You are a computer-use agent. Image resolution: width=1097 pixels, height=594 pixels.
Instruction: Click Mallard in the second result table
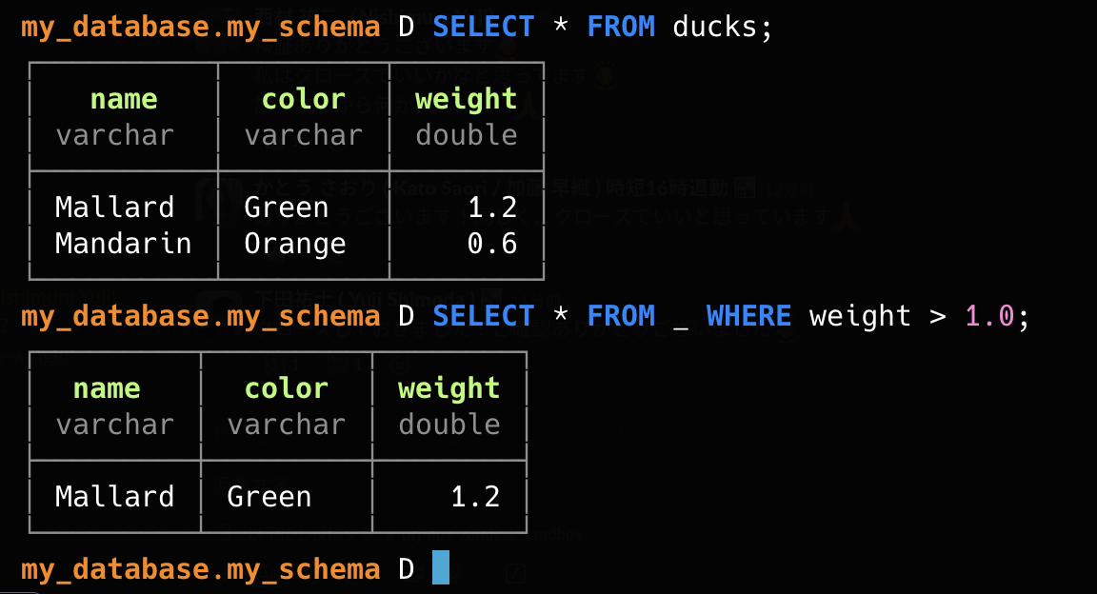(x=115, y=497)
